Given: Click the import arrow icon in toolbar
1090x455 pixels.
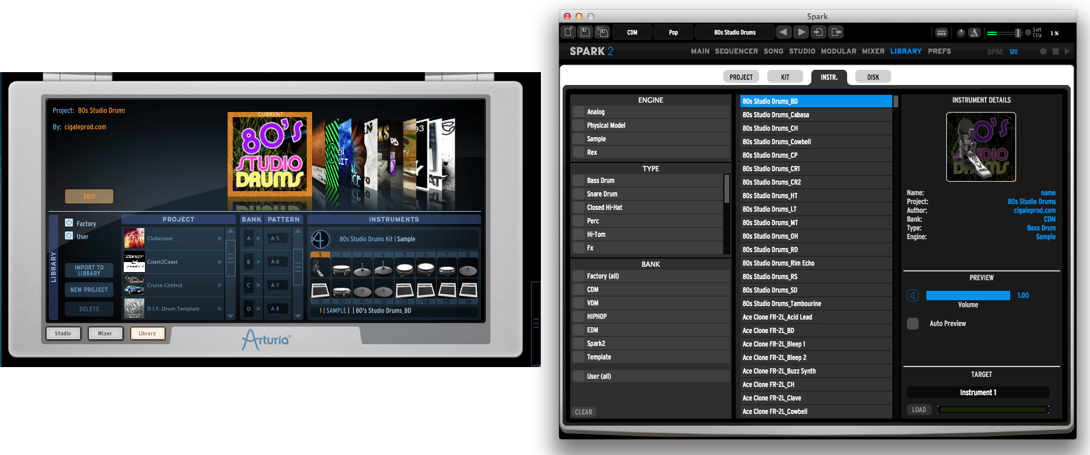Looking at the screenshot, I should [818, 32].
